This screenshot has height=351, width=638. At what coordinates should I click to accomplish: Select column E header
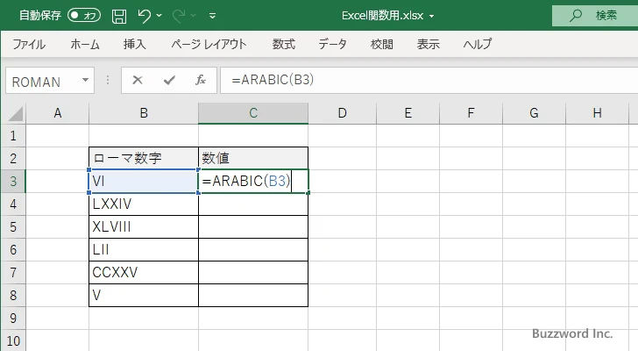pyautogui.click(x=408, y=113)
